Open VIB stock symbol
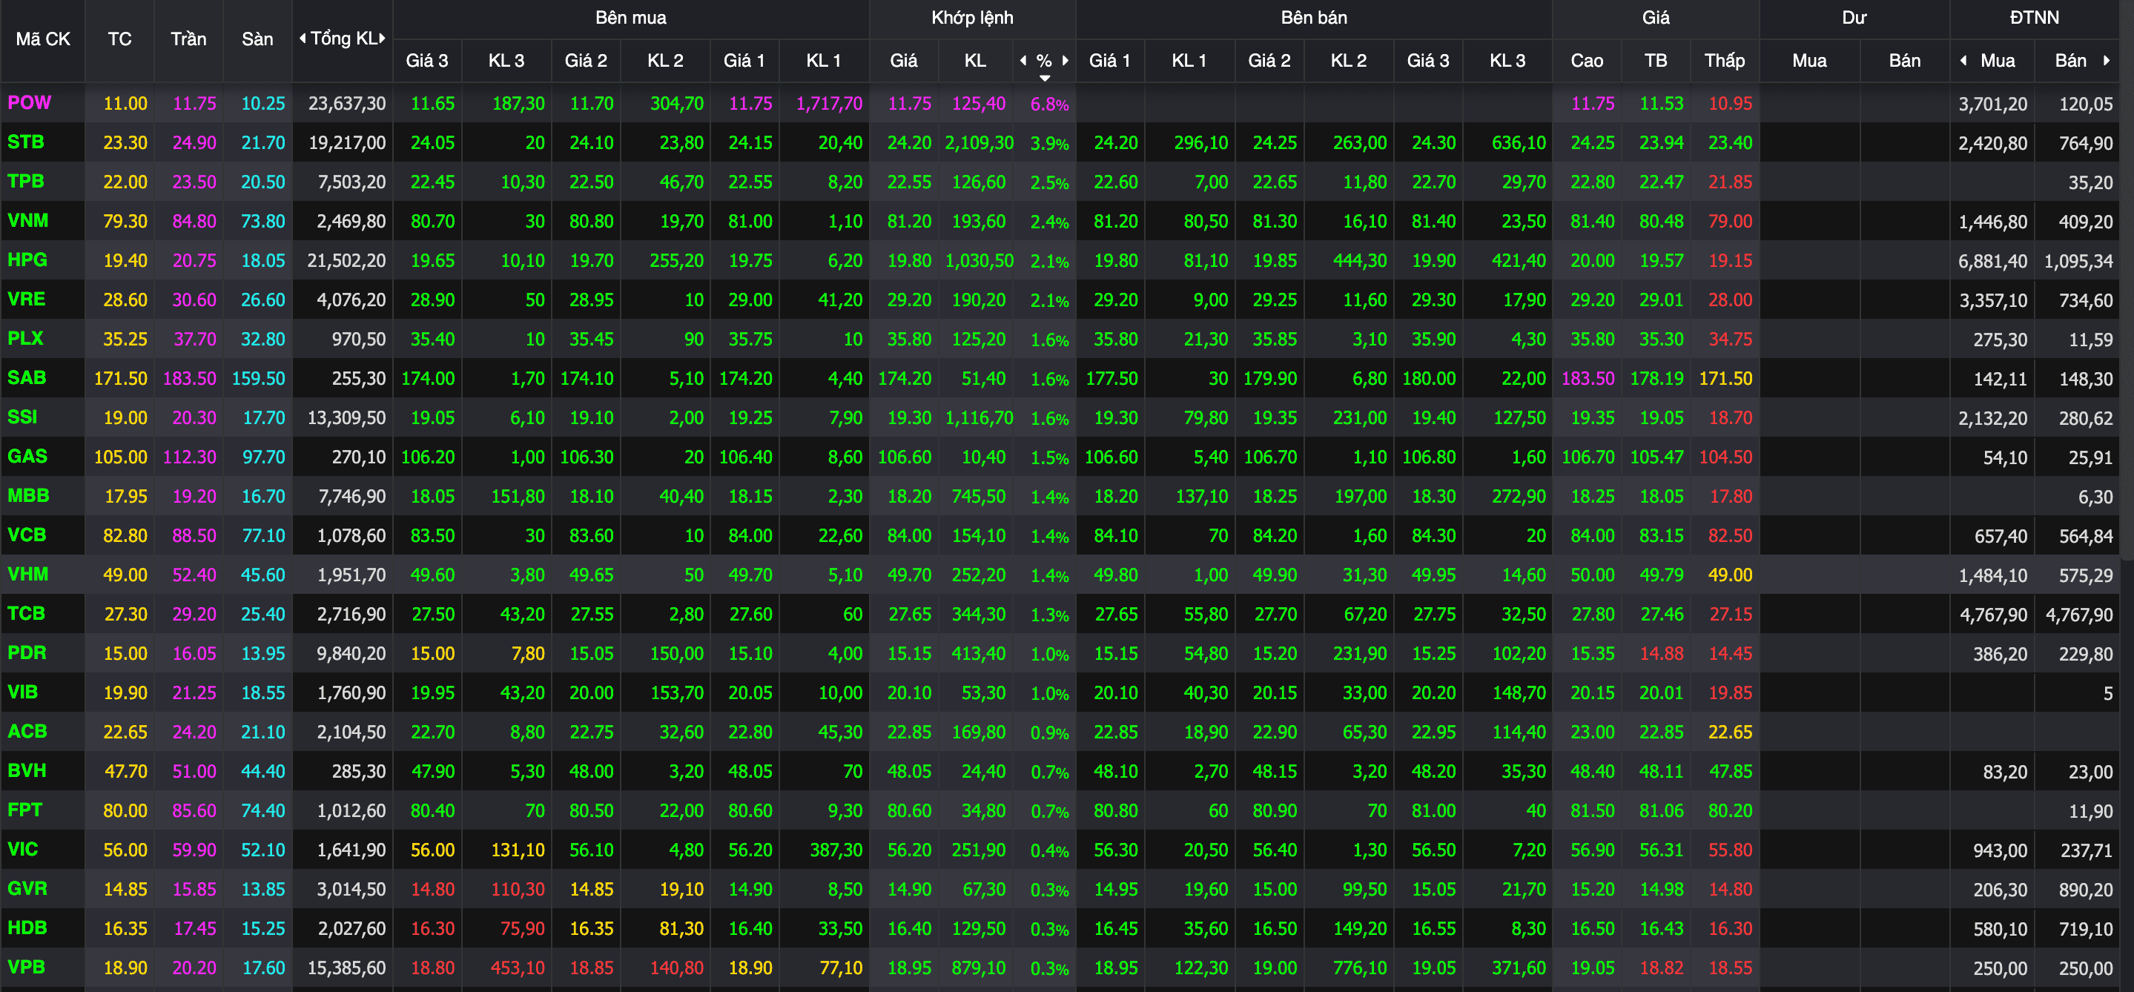The height and width of the screenshot is (992, 2134). [22, 692]
